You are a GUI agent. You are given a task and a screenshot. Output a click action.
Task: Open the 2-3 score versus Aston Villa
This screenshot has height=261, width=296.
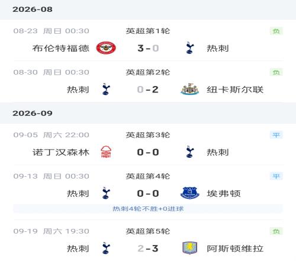(148, 249)
